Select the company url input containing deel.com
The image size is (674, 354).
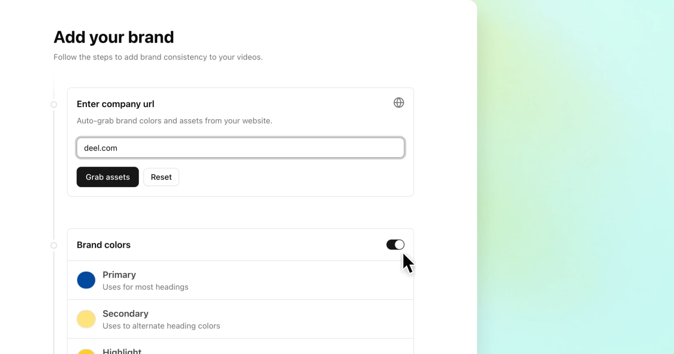pyautogui.click(x=240, y=147)
